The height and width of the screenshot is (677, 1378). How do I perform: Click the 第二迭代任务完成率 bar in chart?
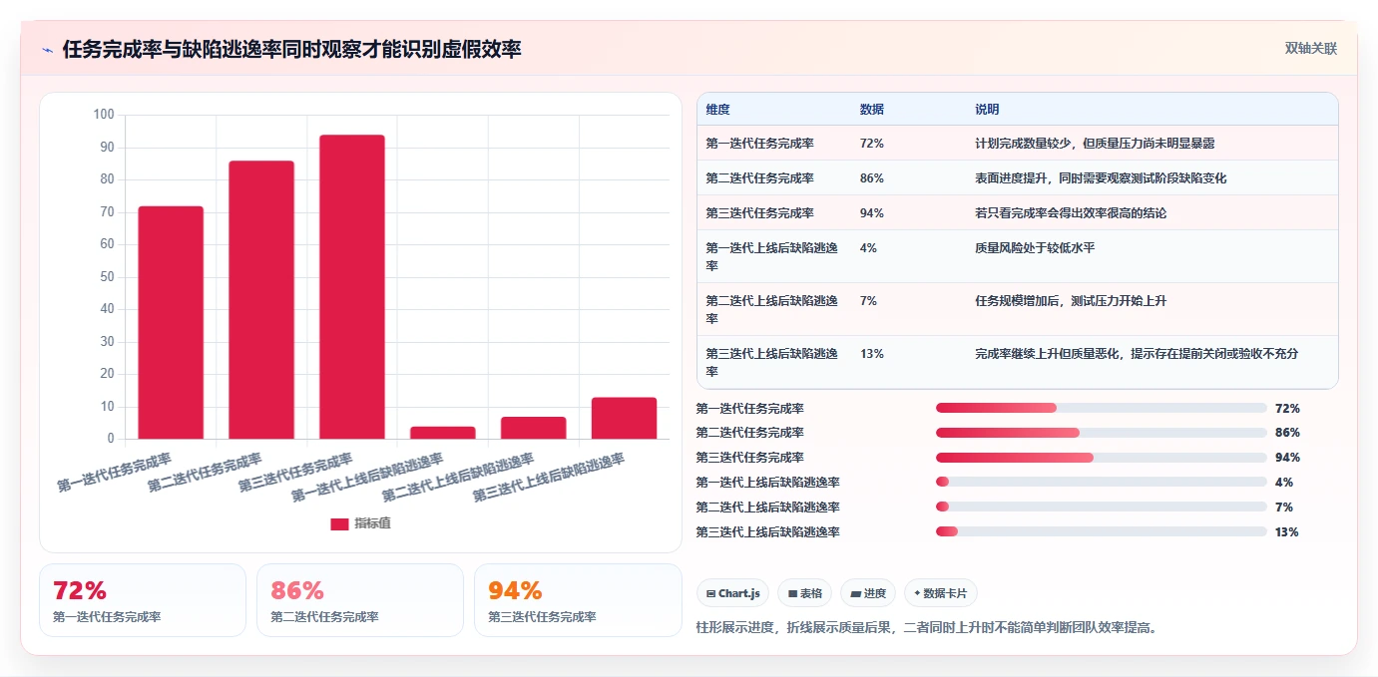(x=261, y=299)
